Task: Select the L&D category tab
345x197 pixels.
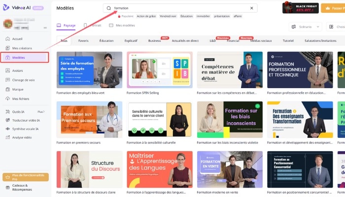Action: [212, 41]
